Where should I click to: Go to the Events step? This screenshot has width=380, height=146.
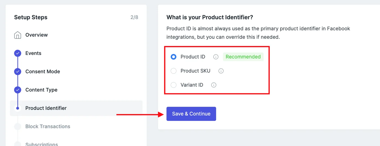click(33, 53)
